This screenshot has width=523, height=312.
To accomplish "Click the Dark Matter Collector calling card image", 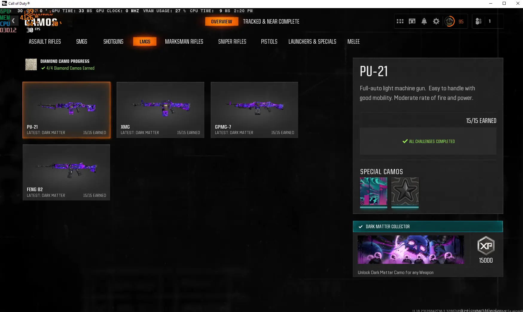I will [411, 249].
